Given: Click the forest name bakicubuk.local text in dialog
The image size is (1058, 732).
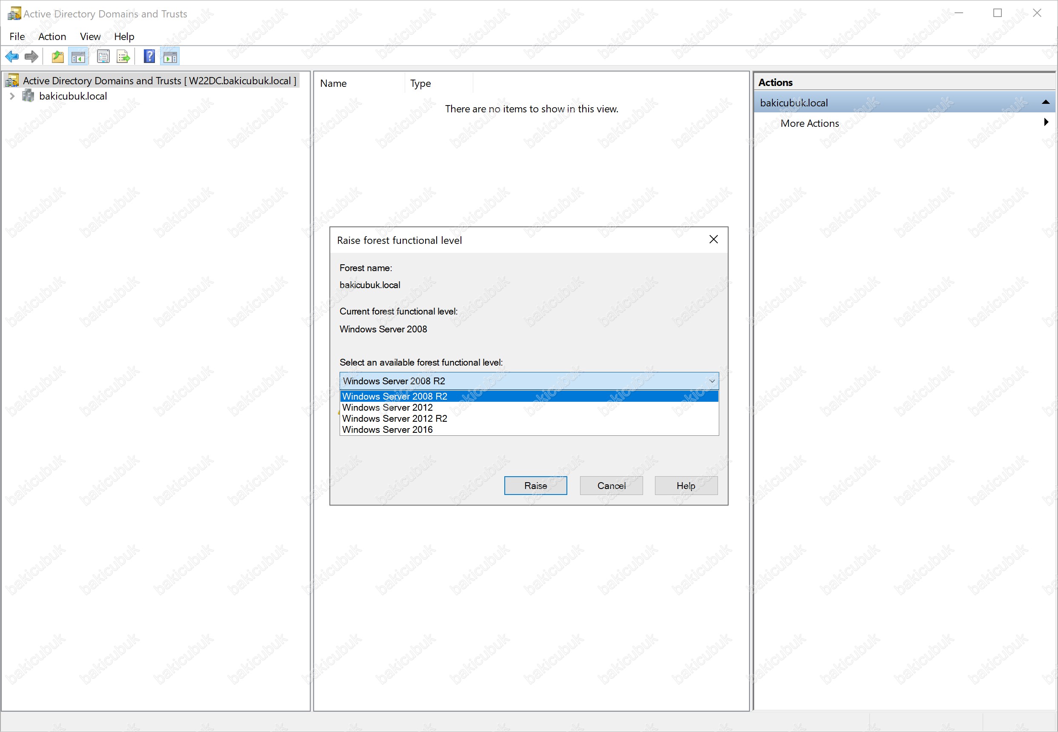Looking at the screenshot, I should click(x=370, y=285).
